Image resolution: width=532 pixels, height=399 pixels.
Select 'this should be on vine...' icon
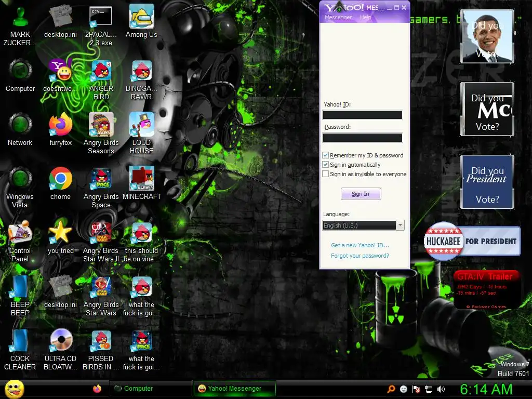point(141,241)
